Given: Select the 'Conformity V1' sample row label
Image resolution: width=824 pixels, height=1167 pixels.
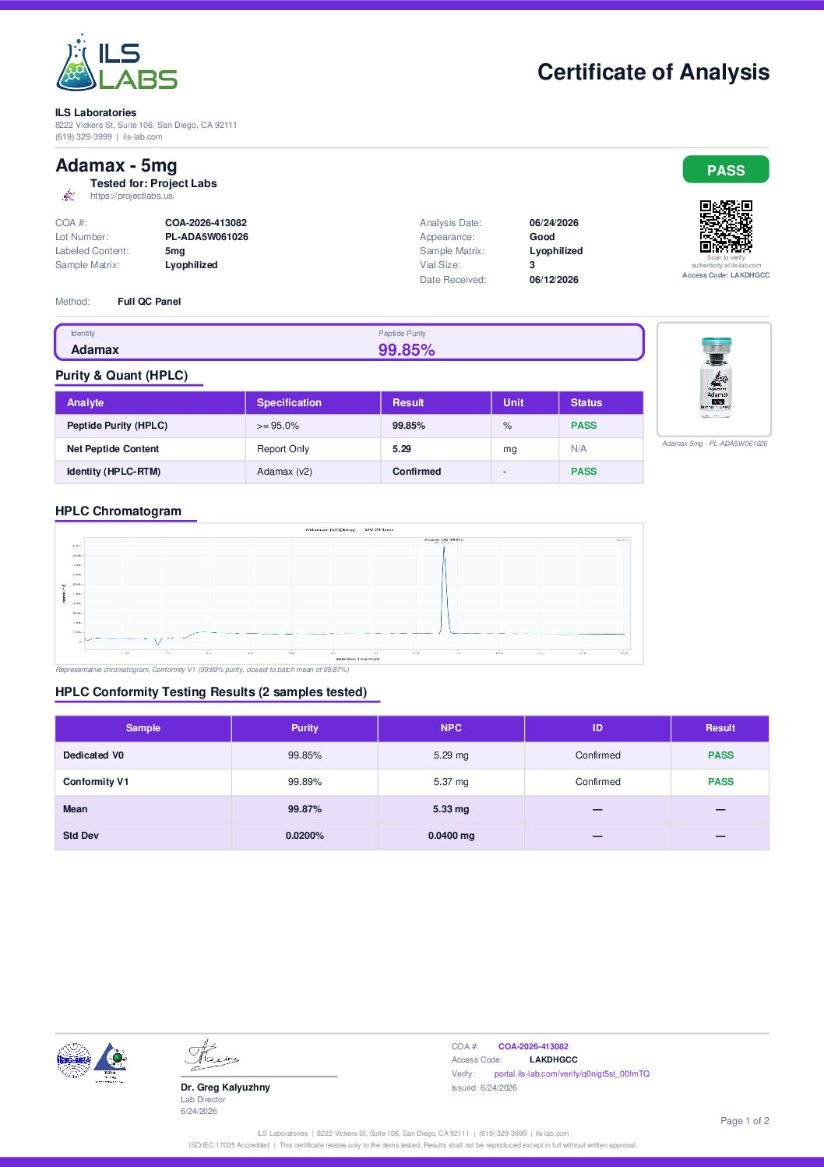Looking at the screenshot, I should [x=96, y=782].
